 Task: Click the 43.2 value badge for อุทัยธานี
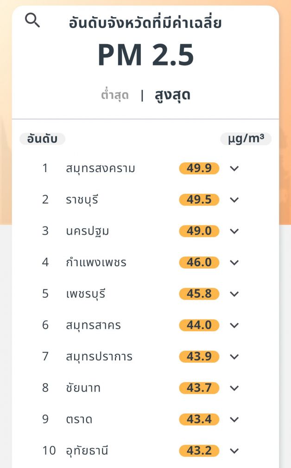[x=199, y=450]
